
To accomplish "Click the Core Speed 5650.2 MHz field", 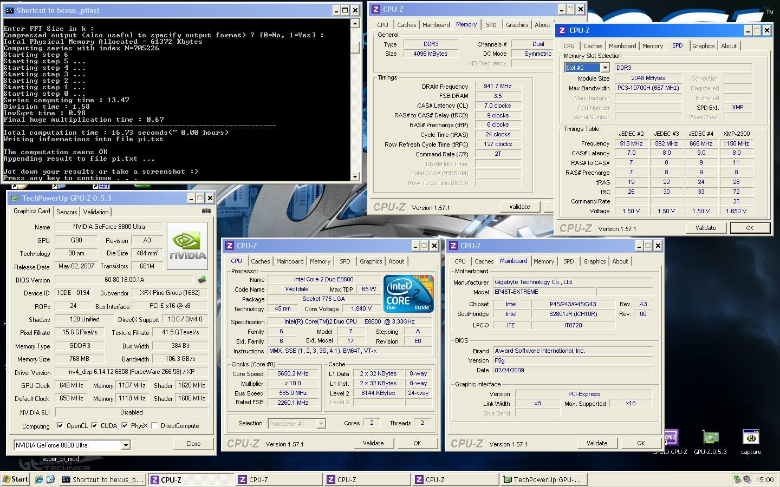I will [x=293, y=373].
